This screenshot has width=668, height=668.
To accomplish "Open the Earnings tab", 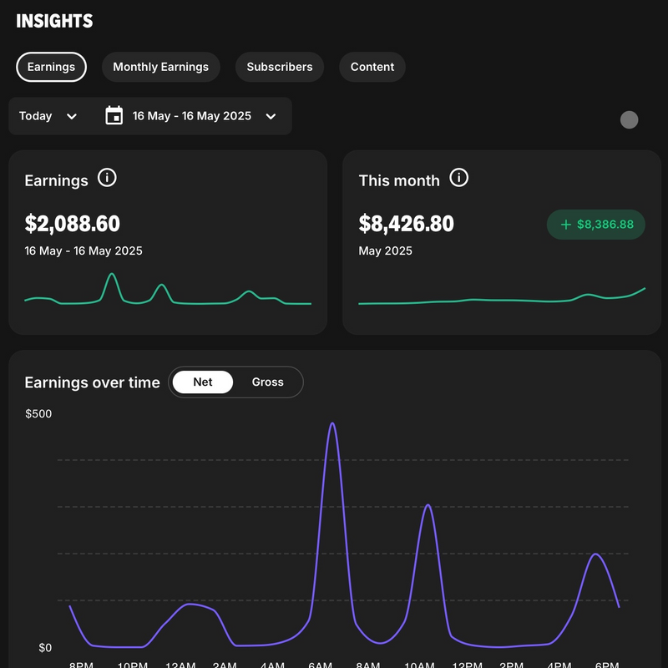I will [x=51, y=67].
